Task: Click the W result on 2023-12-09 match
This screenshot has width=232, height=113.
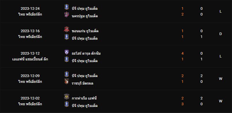Action: click(221, 79)
